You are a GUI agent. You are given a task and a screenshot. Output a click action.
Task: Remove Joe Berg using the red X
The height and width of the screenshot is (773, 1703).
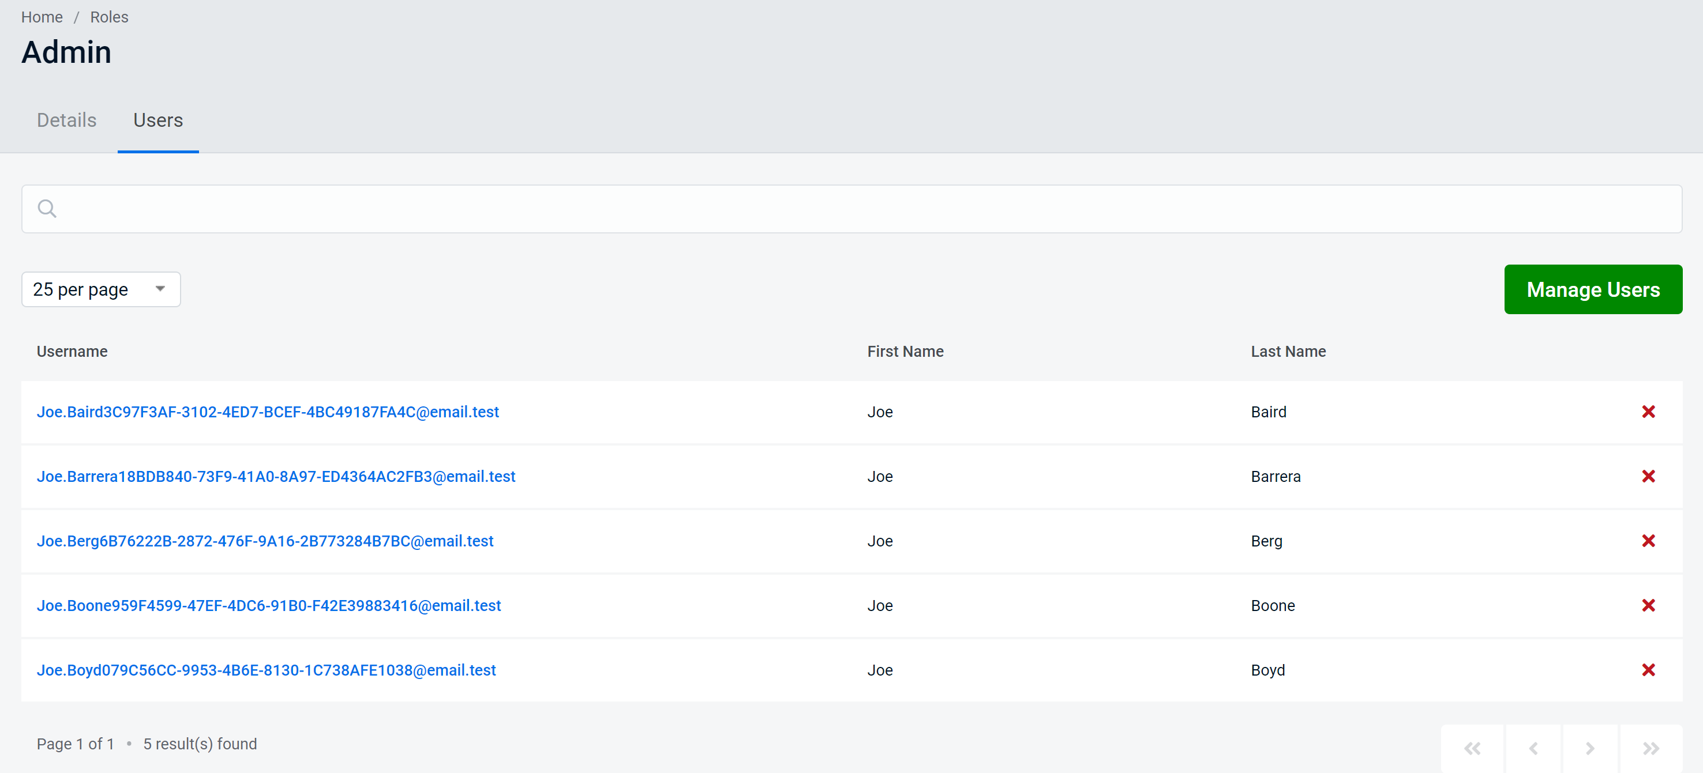tap(1649, 541)
